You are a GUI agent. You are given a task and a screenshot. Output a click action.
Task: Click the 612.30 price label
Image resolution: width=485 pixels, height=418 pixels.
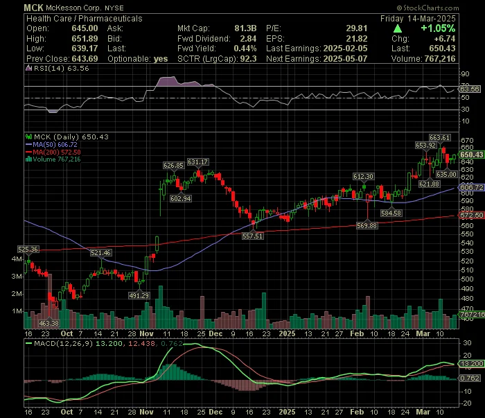364,176
